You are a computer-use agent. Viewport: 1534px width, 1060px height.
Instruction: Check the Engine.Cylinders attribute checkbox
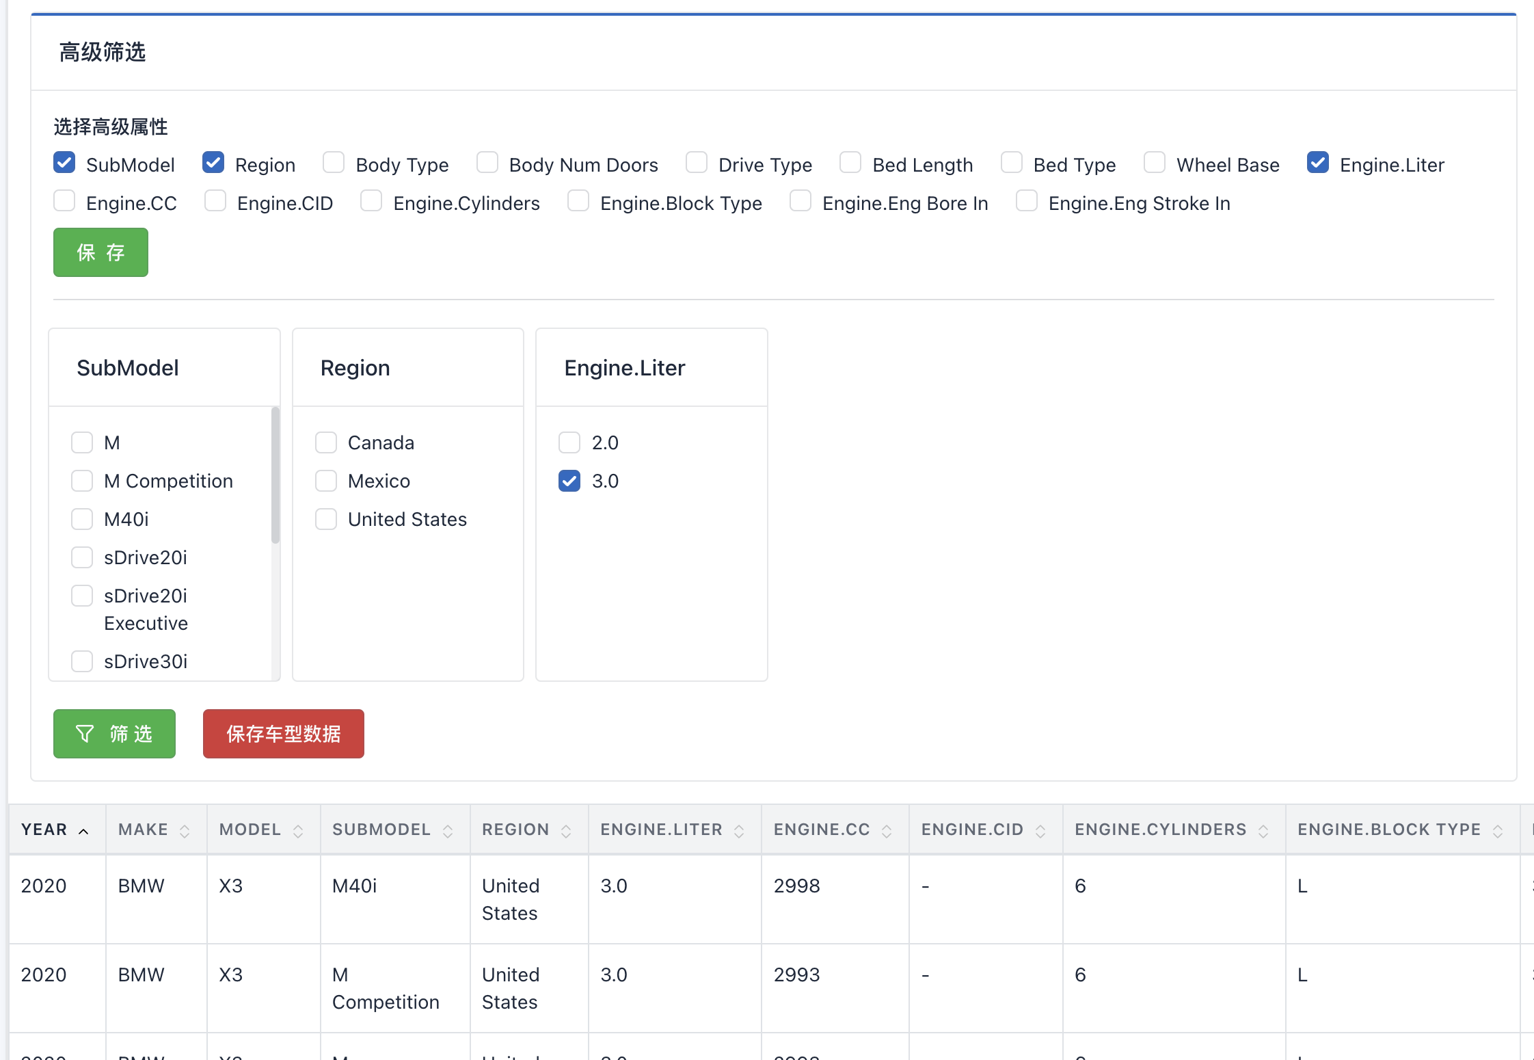coord(371,201)
